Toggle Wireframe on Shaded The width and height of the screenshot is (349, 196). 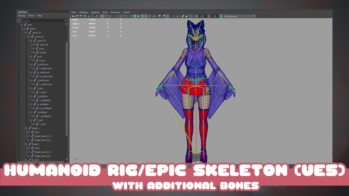(x=142, y=16)
